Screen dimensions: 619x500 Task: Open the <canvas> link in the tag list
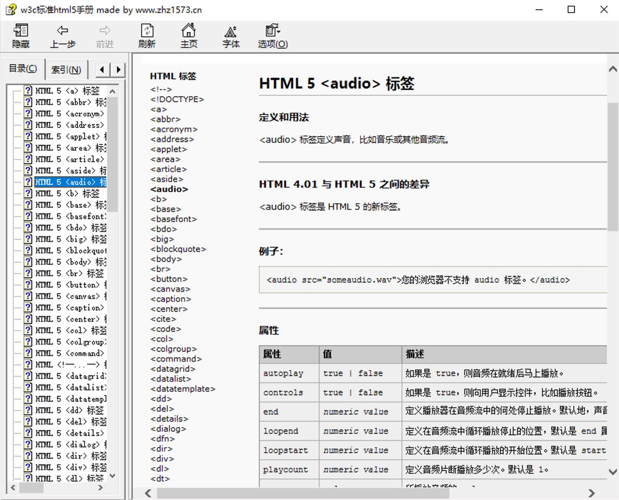(170, 289)
